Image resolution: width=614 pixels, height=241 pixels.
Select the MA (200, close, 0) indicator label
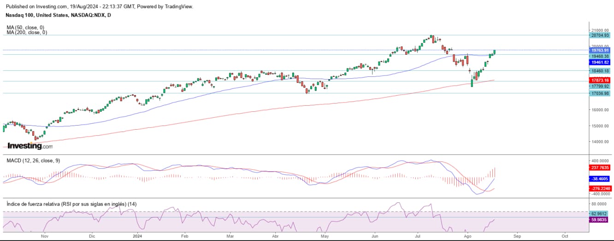click(27, 33)
